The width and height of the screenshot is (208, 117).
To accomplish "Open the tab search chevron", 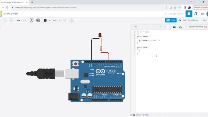I will [191, 2].
